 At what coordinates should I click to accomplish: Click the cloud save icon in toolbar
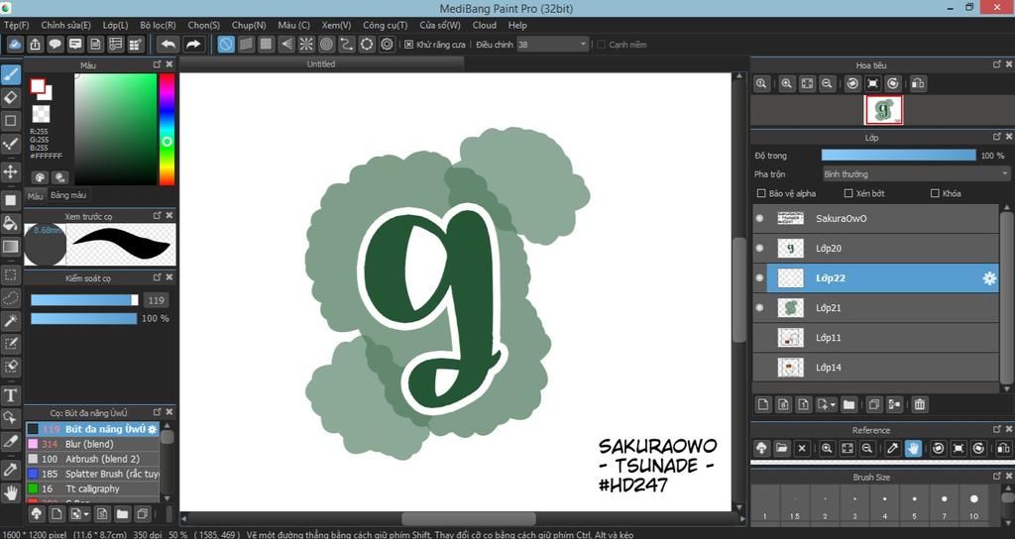coord(16,44)
